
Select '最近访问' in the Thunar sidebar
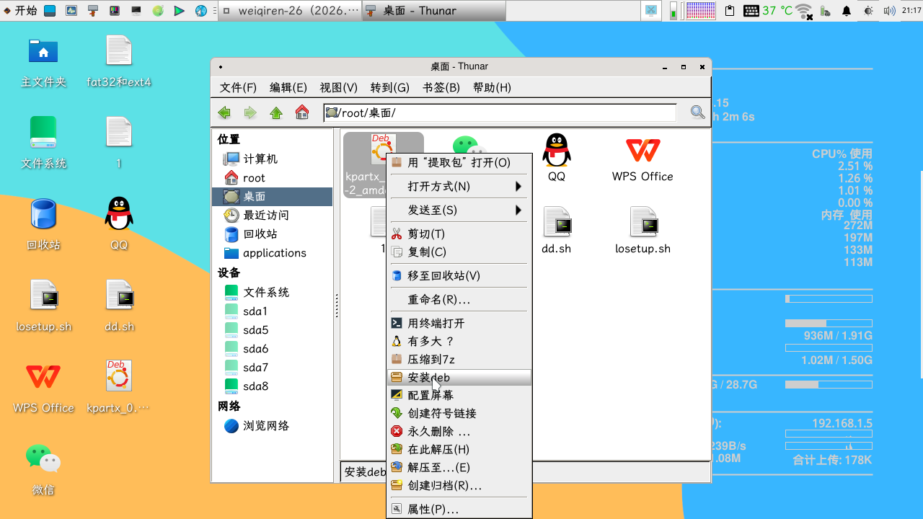pyautogui.click(x=273, y=215)
